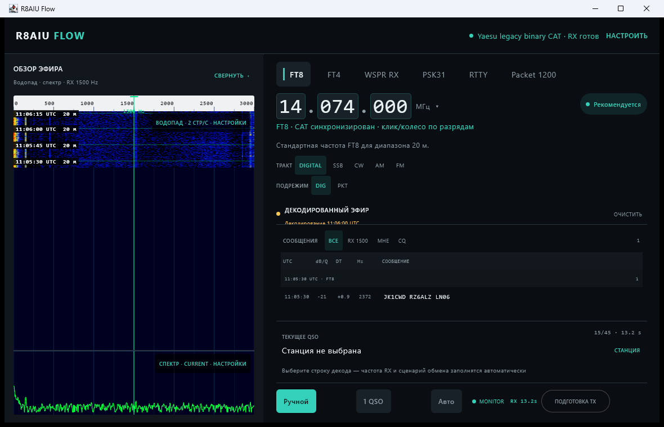Click the 000 Hz frequency digits
Viewport: 664px width, 427px height.
tap(391, 106)
